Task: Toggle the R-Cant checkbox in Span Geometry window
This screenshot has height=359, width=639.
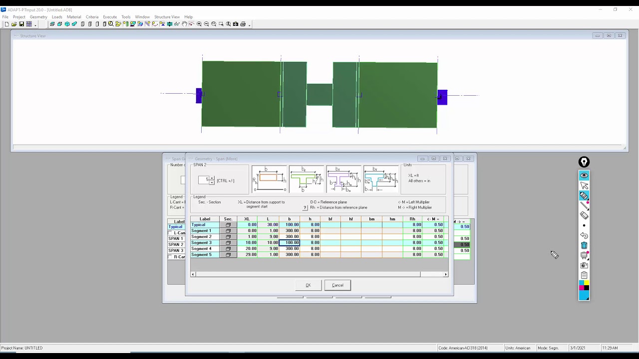Action: [x=170, y=257]
